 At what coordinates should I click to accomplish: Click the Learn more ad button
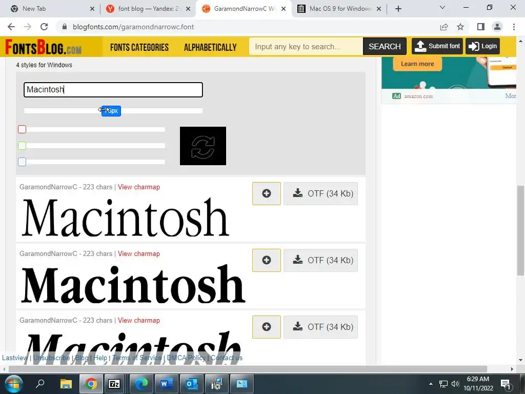(x=417, y=64)
